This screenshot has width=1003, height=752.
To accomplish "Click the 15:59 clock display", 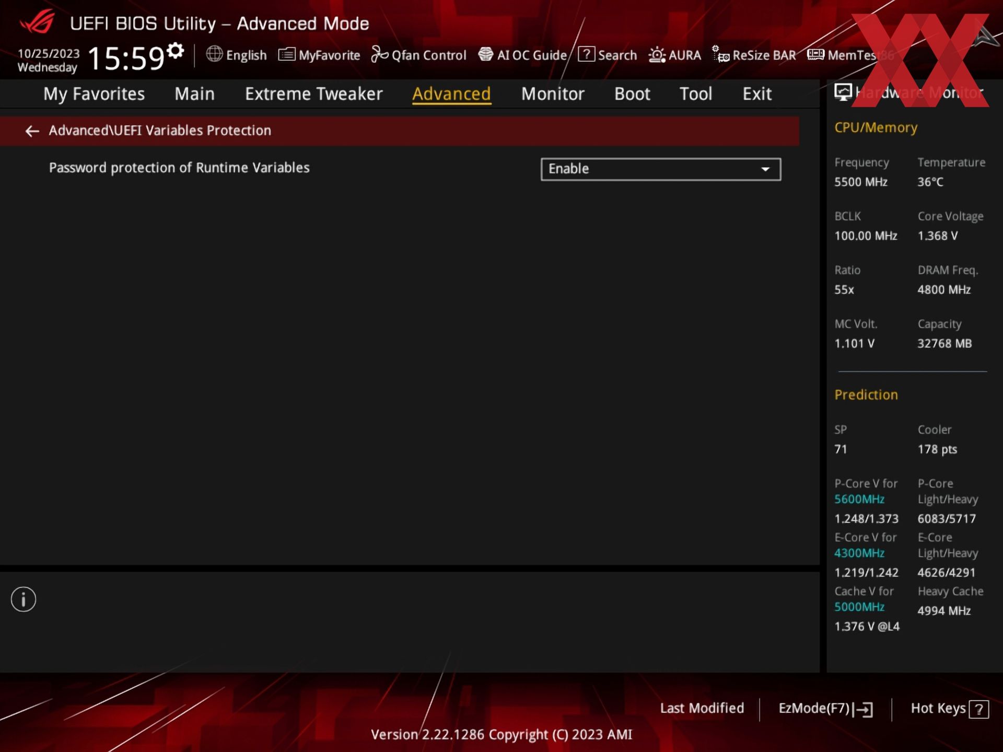I will 126,58.
